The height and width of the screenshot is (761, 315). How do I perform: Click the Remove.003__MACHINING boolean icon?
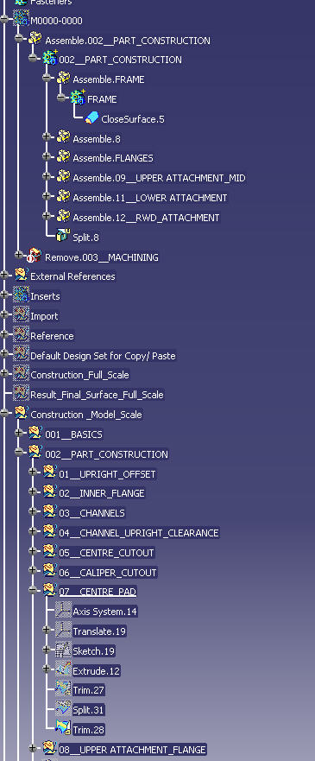[35, 257]
